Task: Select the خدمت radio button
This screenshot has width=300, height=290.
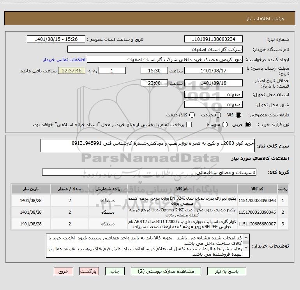Action: (x=218, y=115)
